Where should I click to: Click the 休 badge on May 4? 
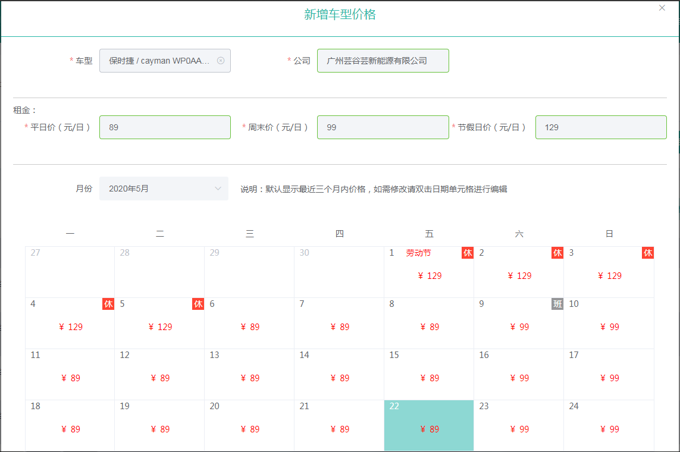pyautogui.click(x=108, y=305)
